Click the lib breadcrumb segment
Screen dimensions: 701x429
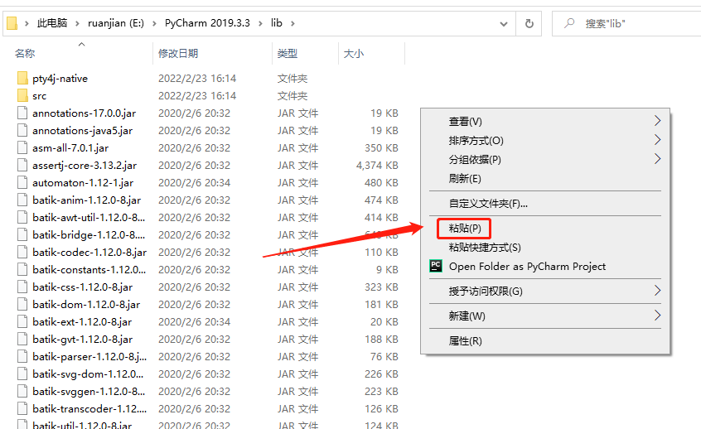tap(276, 23)
